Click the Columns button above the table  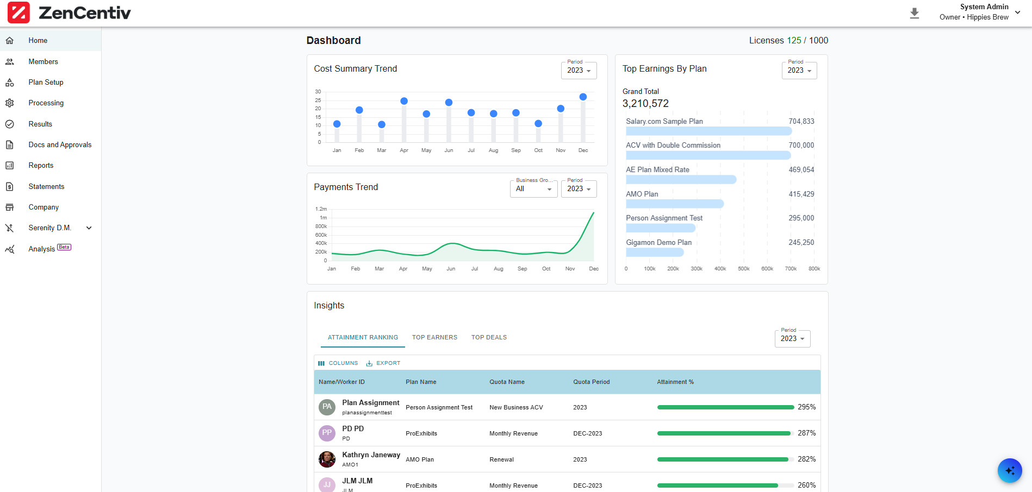tap(338, 363)
